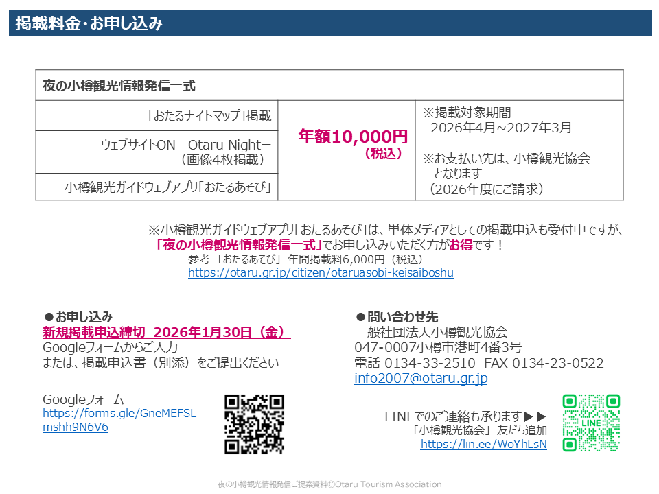Click the black Google Form QR code
The width and height of the screenshot is (659, 494).
254,424
